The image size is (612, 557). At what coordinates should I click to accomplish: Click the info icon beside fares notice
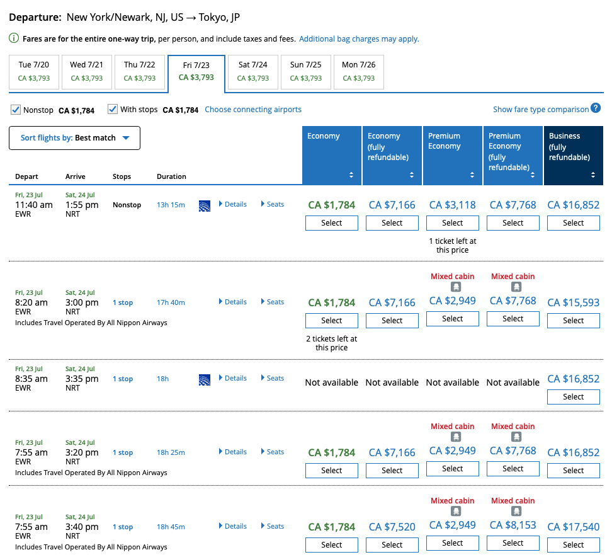click(14, 38)
